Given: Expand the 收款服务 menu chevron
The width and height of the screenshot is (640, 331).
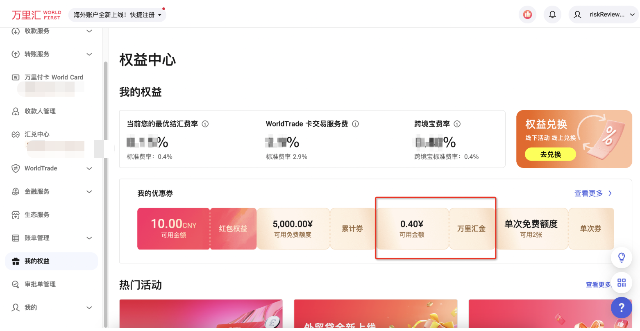Looking at the screenshot, I should click(89, 31).
